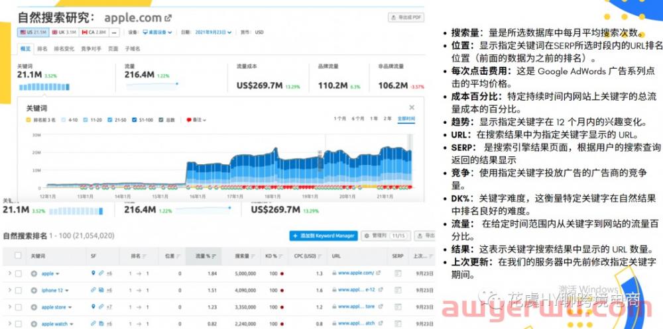The height and width of the screenshot is (329, 663).
Task: Click +7 SERP features in apple store row
Action: click(109, 307)
